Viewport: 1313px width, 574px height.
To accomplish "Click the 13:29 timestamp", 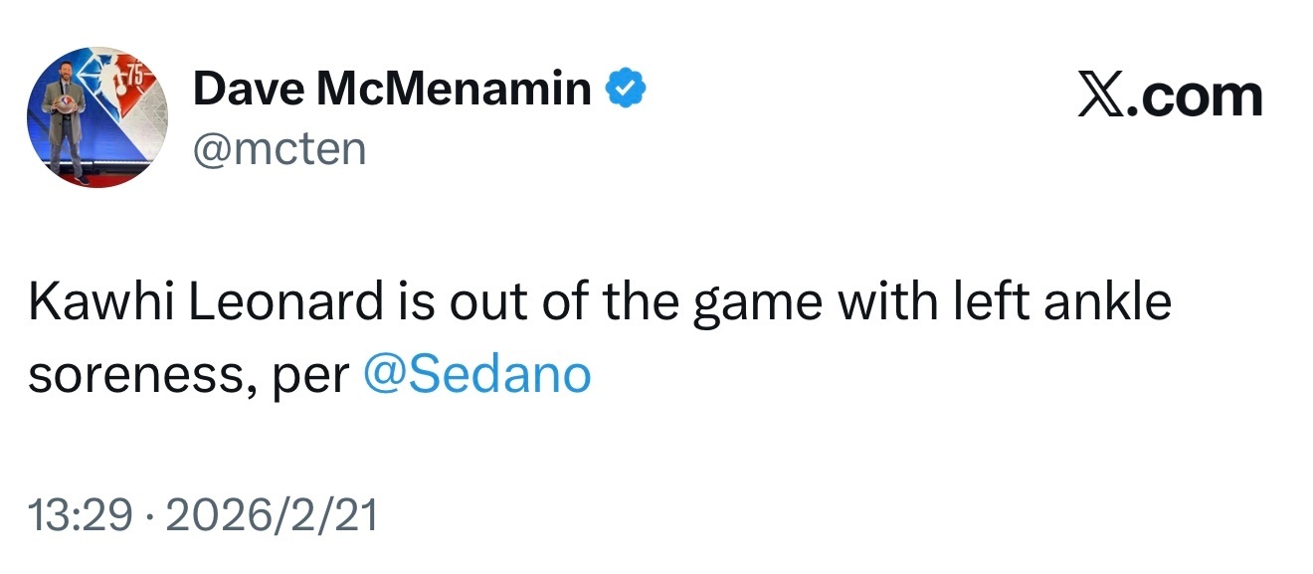I will pos(81,515).
